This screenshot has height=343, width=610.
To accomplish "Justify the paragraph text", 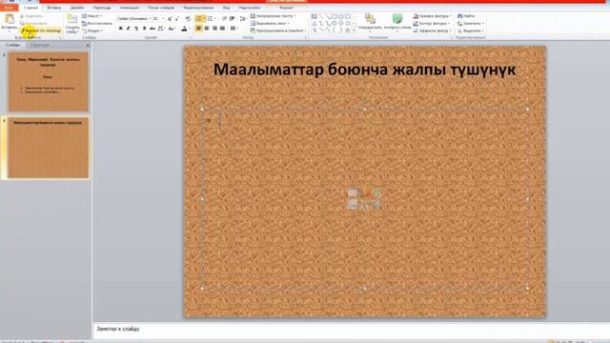I will pyautogui.click(x=222, y=29).
